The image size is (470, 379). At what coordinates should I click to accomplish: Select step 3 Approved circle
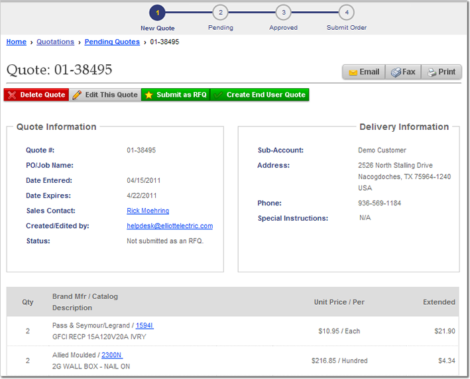[284, 13]
